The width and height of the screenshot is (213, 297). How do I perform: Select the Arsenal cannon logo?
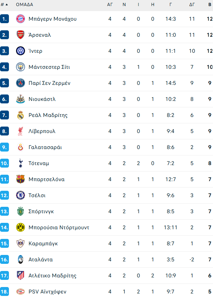(20, 35)
